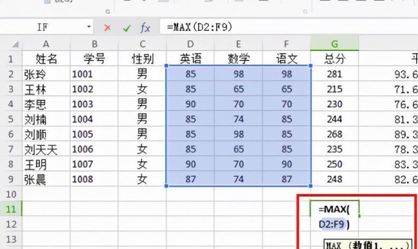Click total score 248
The image size is (418, 249).
[334, 179]
